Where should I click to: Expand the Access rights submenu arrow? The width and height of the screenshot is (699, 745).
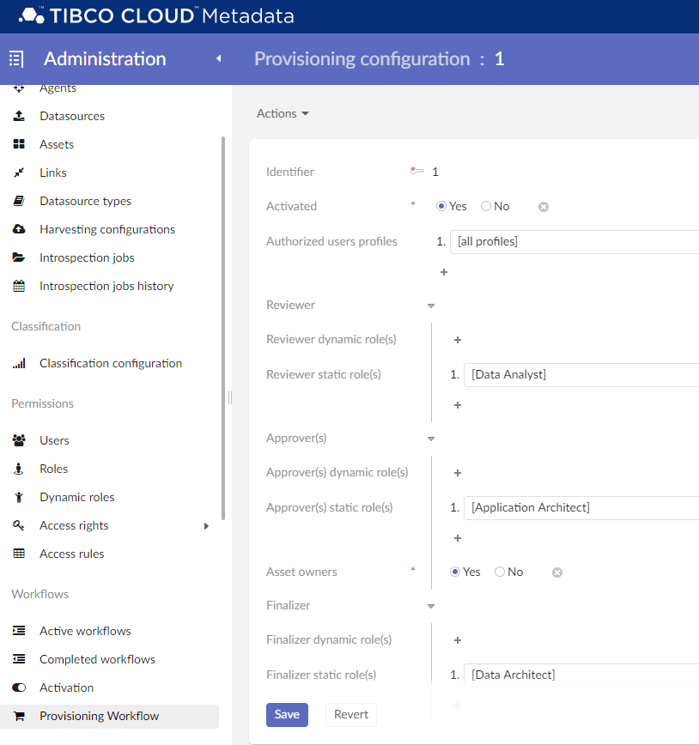[206, 525]
